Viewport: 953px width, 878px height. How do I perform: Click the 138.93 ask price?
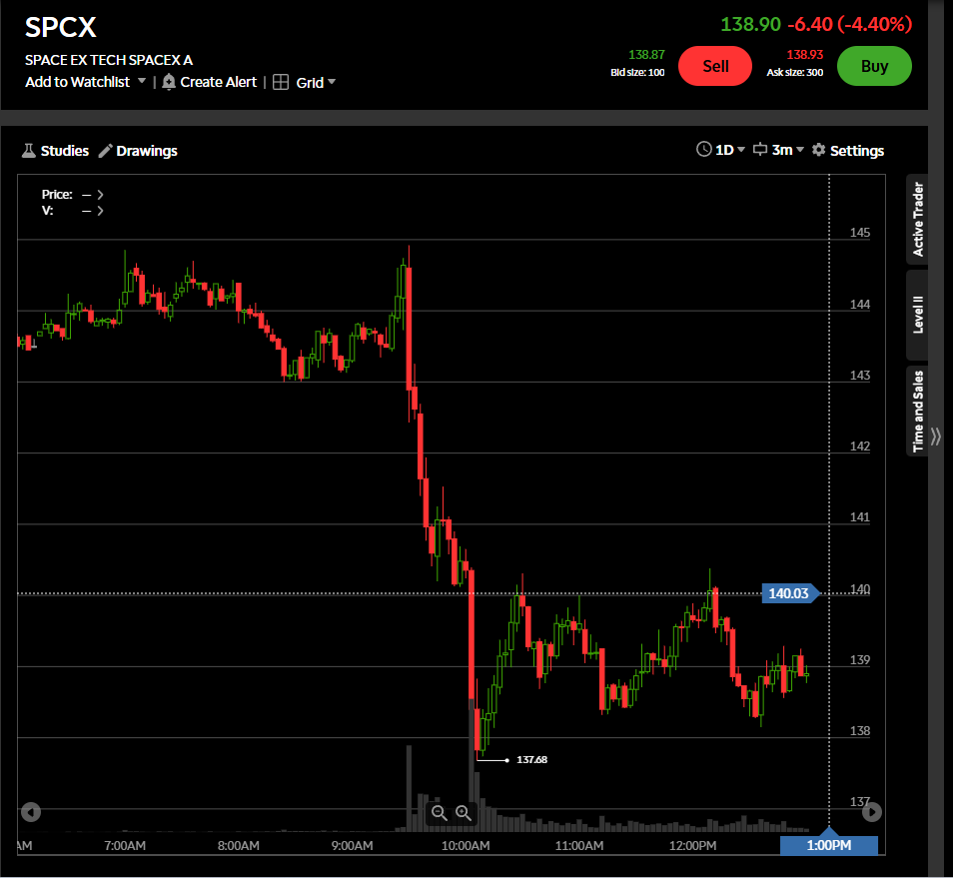[805, 55]
